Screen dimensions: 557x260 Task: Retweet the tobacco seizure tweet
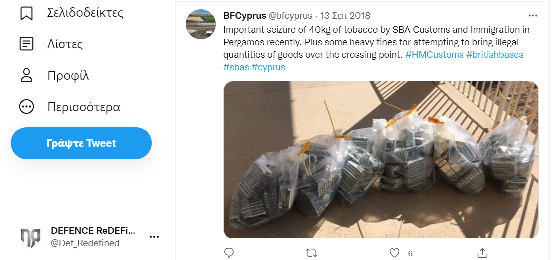pyautogui.click(x=311, y=253)
